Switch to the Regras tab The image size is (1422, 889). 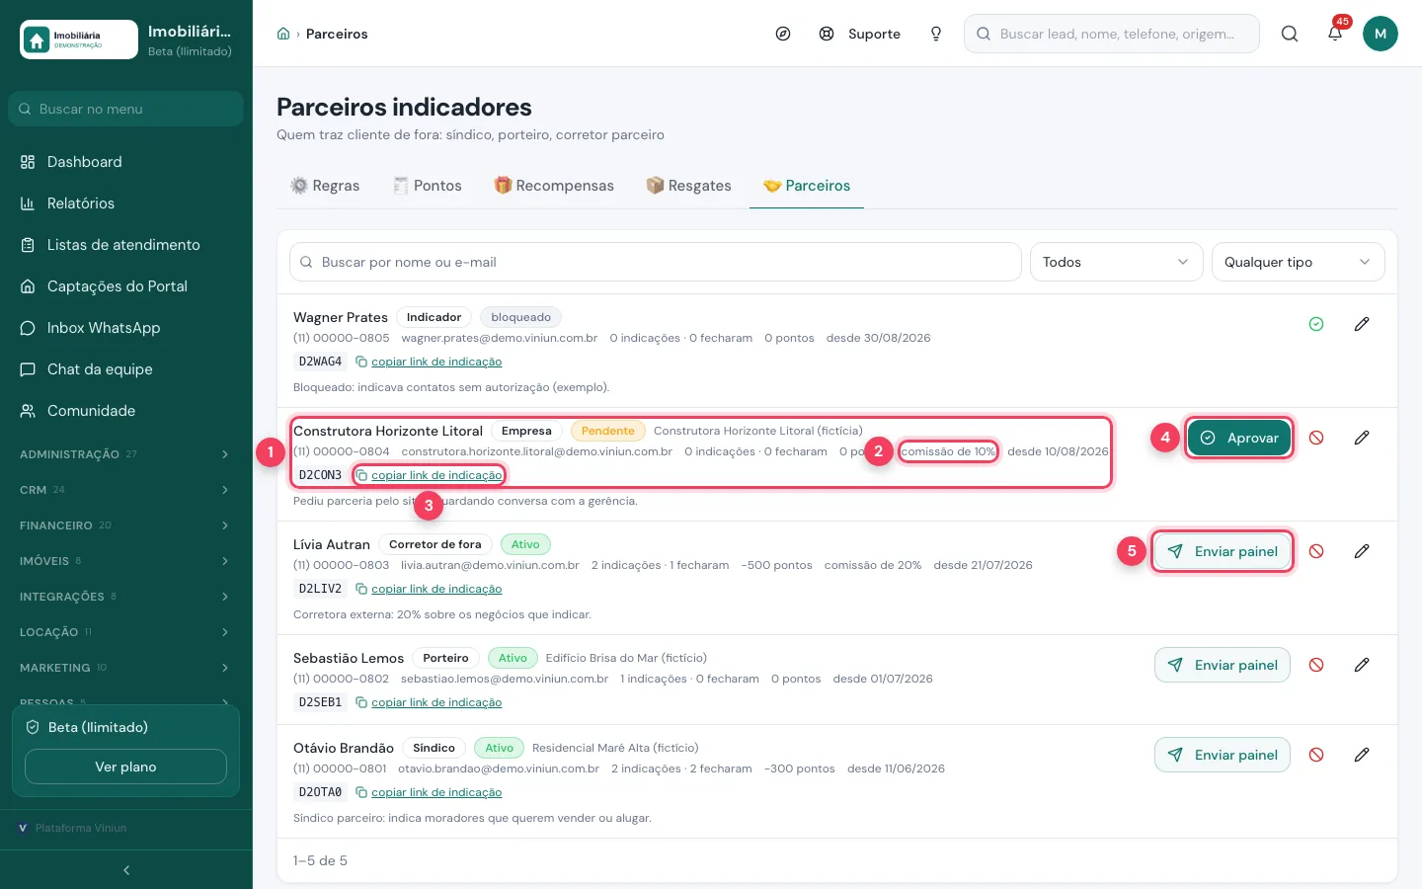(325, 186)
